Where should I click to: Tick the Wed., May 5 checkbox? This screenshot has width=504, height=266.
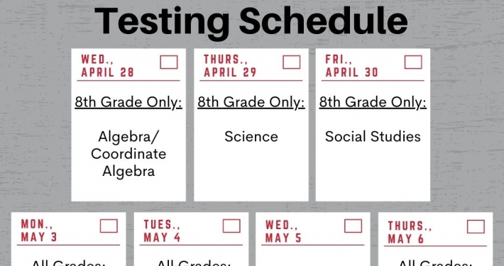(x=353, y=226)
